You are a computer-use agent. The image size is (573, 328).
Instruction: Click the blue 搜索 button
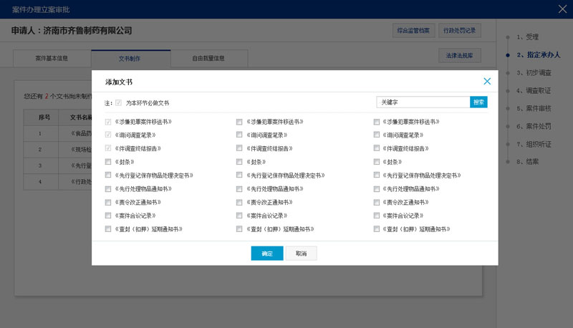pos(478,102)
